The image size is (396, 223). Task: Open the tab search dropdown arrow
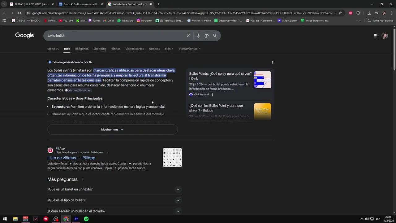click(x=4, y=4)
